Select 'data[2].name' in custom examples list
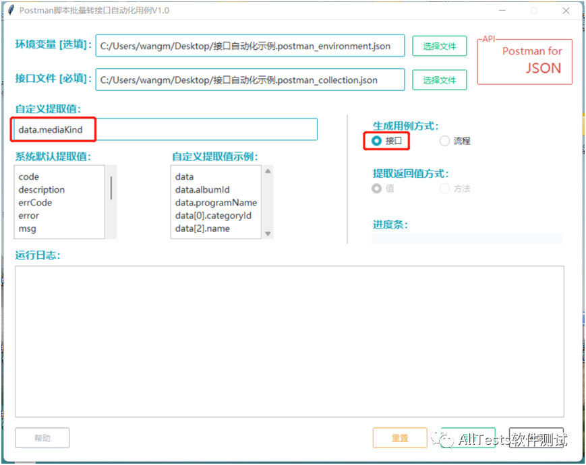 (202, 228)
